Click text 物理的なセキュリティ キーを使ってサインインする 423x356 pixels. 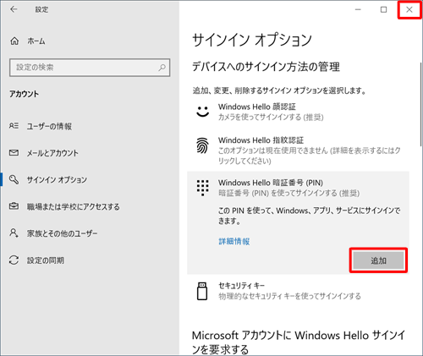coord(289,296)
